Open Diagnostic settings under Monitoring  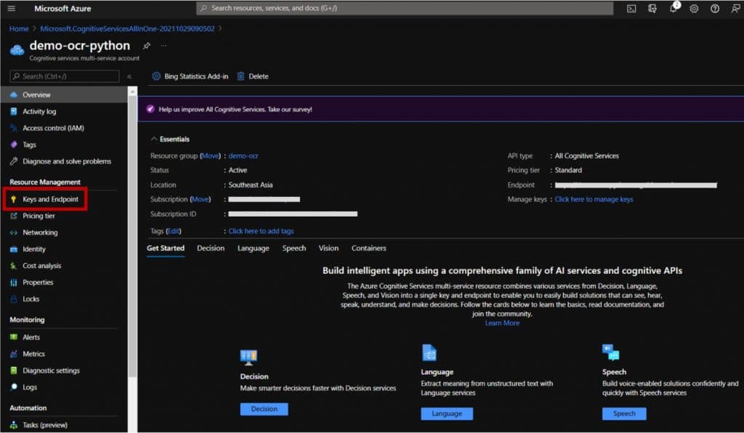51,371
